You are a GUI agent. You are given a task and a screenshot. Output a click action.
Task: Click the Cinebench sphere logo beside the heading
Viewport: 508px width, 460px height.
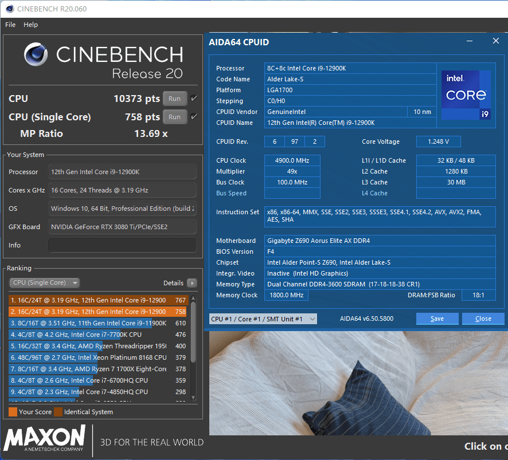[x=36, y=54]
